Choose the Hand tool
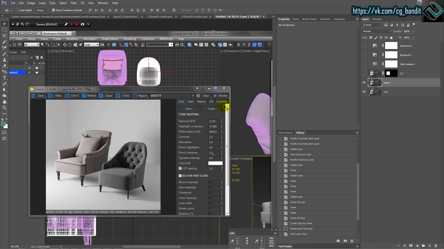 pyautogui.click(x=5, y=102)
